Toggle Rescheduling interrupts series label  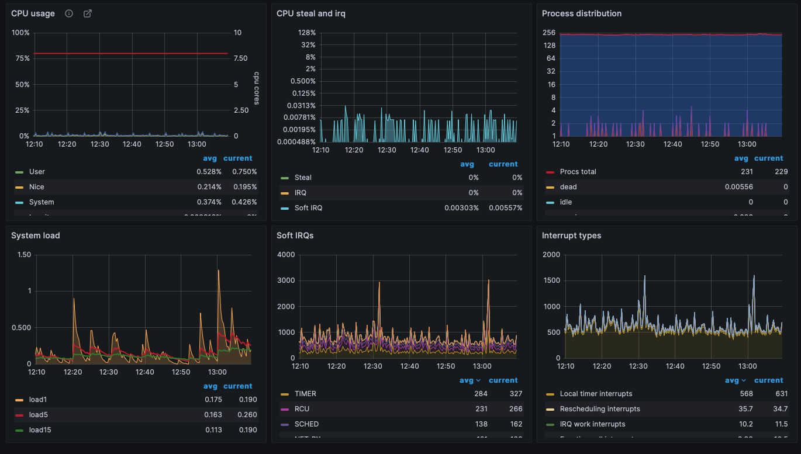pos(600,409)
